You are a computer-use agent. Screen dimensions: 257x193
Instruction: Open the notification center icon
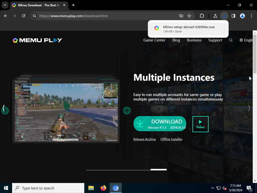pyautogui.click(x=249, y=188)
